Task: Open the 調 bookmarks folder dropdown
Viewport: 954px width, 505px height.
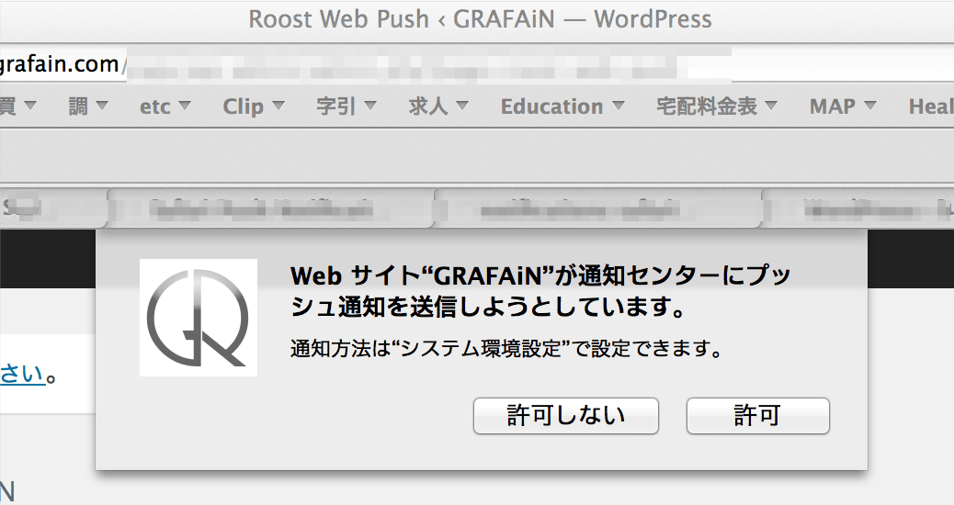Action: tap(88, 107)
